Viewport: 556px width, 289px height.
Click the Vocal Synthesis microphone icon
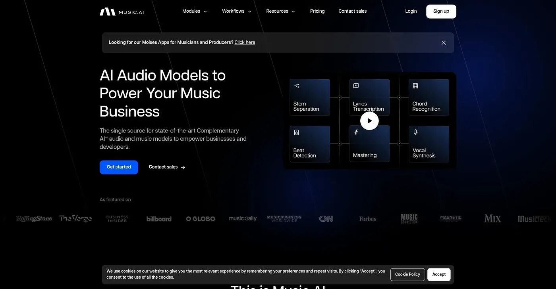415,132
